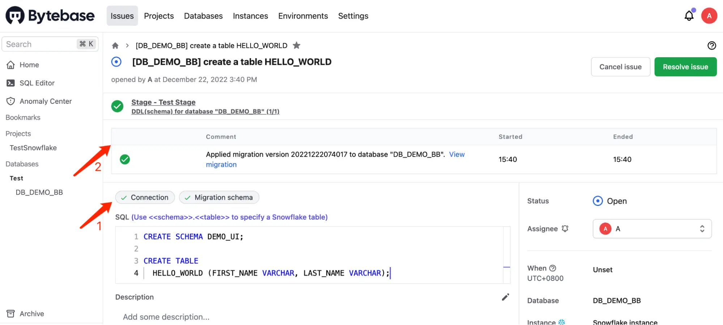Open the View migration link

pos(457,155)
